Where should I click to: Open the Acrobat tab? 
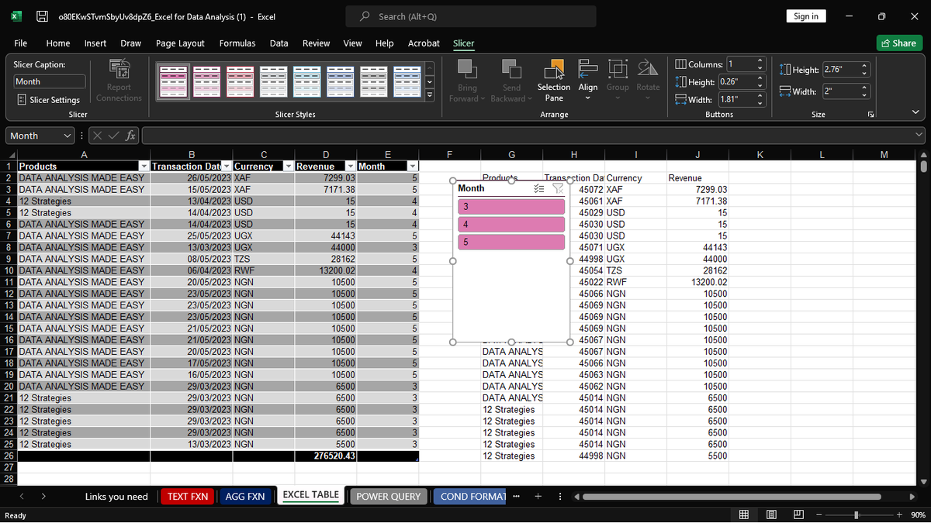[424, 43]
